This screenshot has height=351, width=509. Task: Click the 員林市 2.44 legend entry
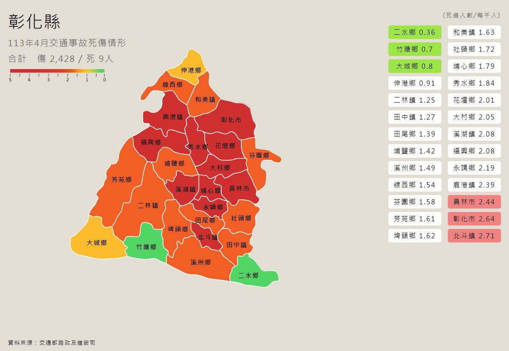(x=474, y=202)
